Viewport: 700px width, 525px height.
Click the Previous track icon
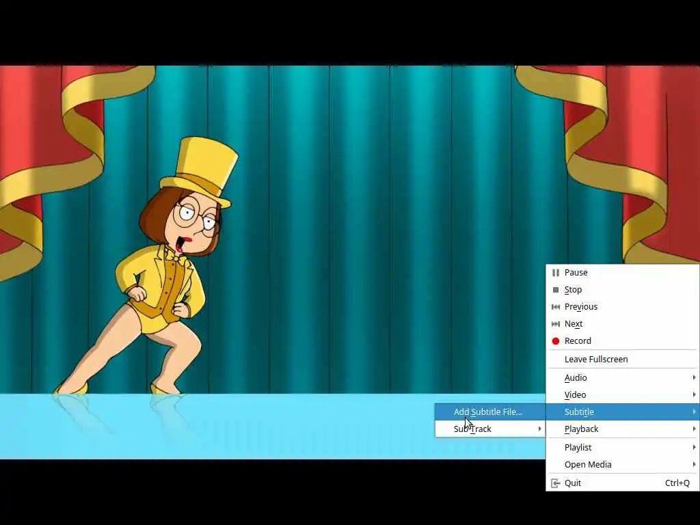point(555,307)
